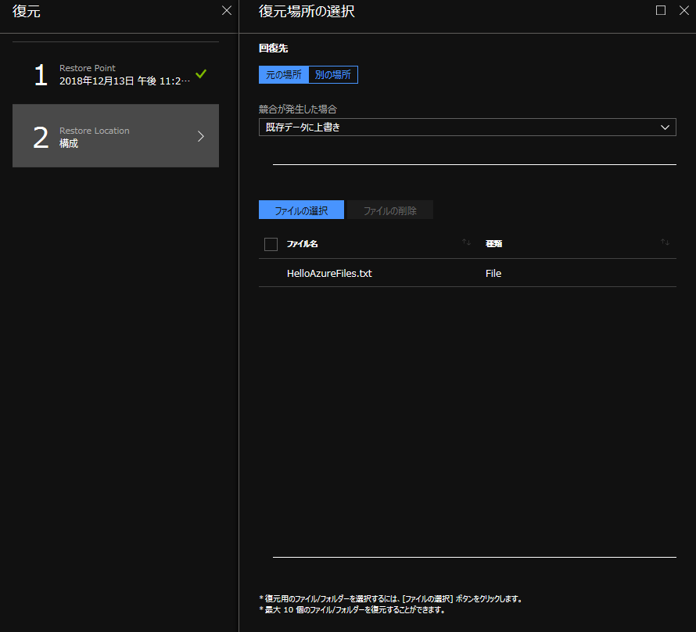Click the sort arrows beside 種類

(x=665, y=242)
